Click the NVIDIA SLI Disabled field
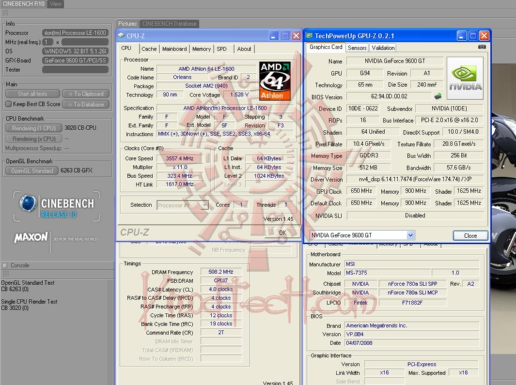The width and height of the screenshot is (516, 385). click(x=415, y=216)
